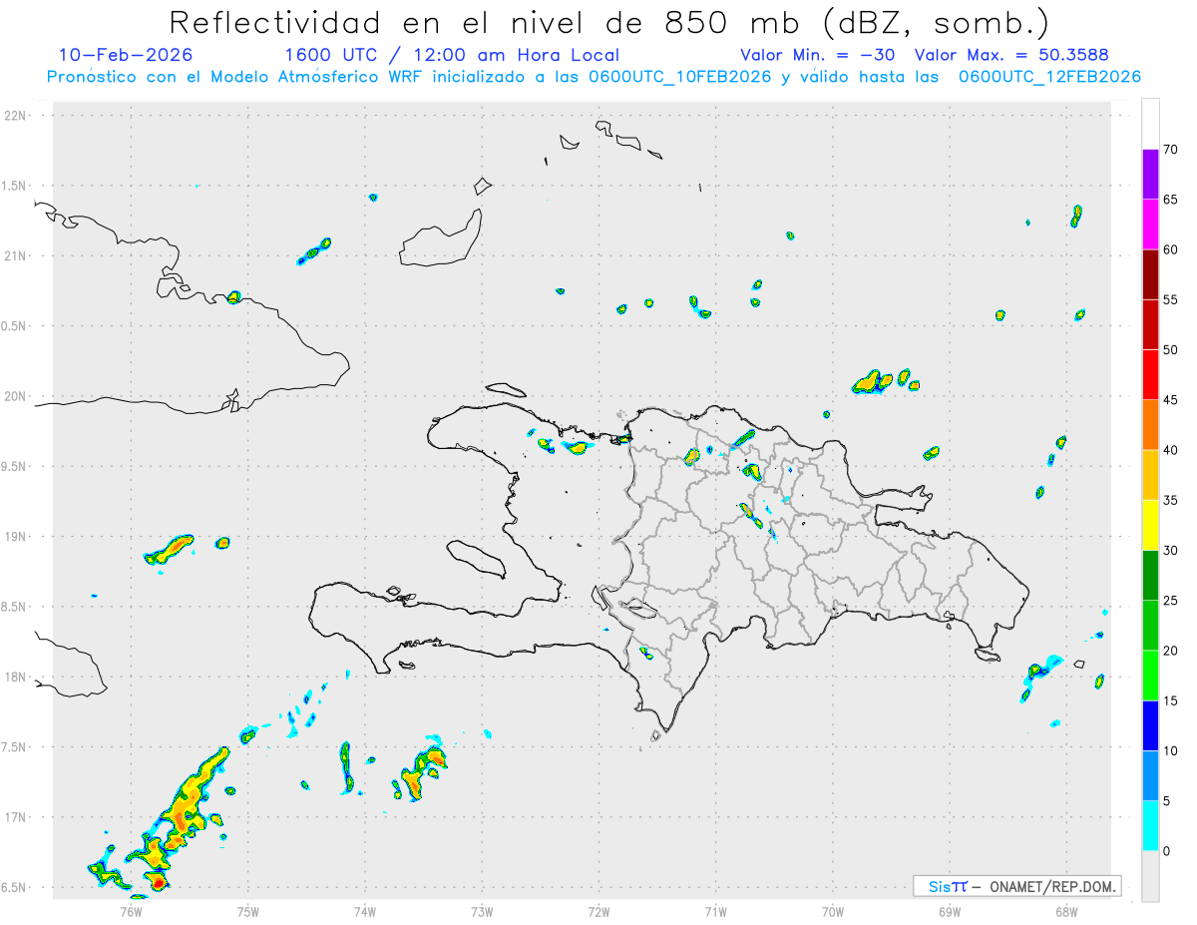This screenshot has width=1197, height=925.
Task: Click the colorbar value label '65'
Action: point(1171,200)
